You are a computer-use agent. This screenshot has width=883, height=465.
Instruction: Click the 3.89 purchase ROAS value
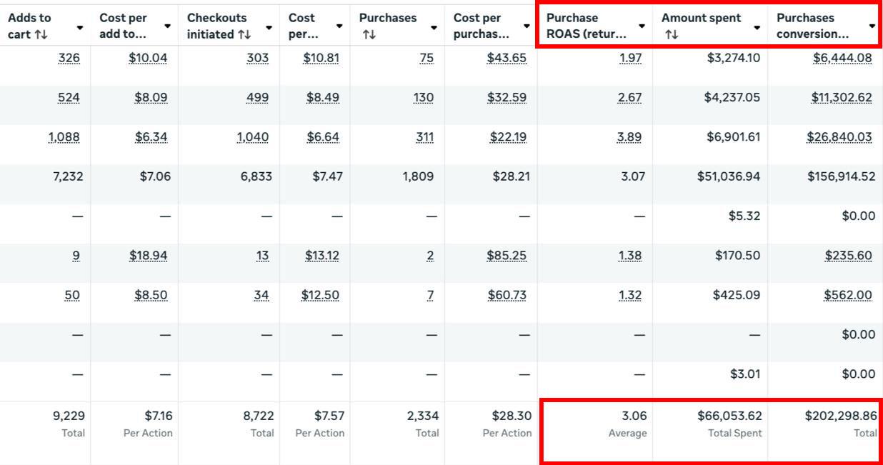coord(629,136)
